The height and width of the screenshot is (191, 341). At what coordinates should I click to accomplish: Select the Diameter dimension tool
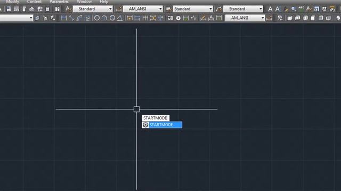click(112, 18)
